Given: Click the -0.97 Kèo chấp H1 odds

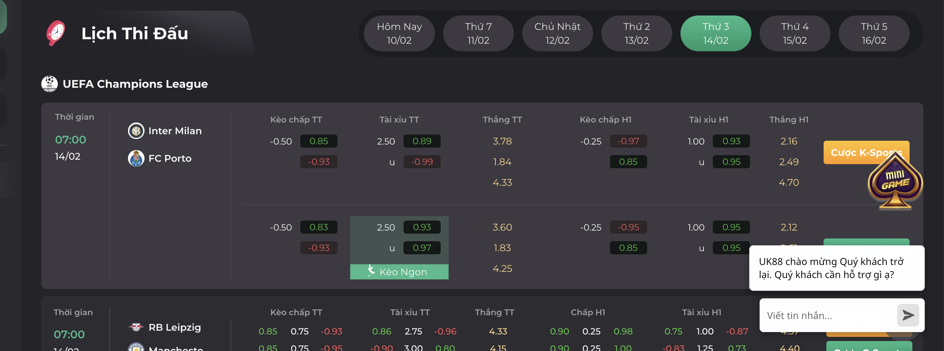Looking at the screenshot, I should 628,141.
